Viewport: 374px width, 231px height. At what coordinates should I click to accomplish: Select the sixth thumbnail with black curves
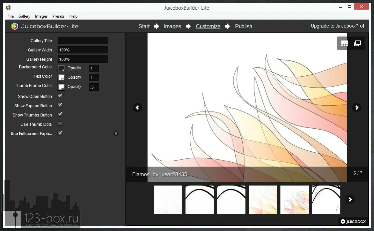click(326, 199)
